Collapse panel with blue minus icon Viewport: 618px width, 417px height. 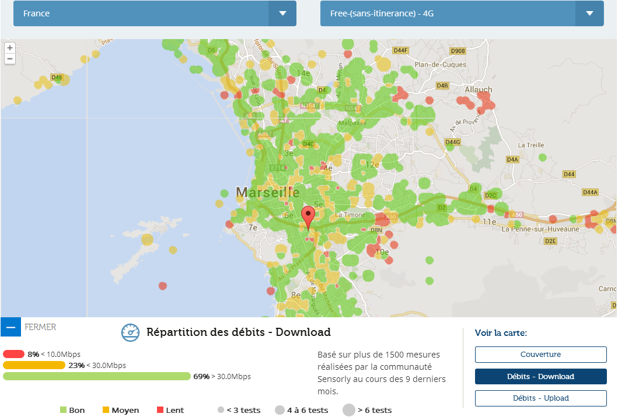pyautogui.click(x=11, y=327)
